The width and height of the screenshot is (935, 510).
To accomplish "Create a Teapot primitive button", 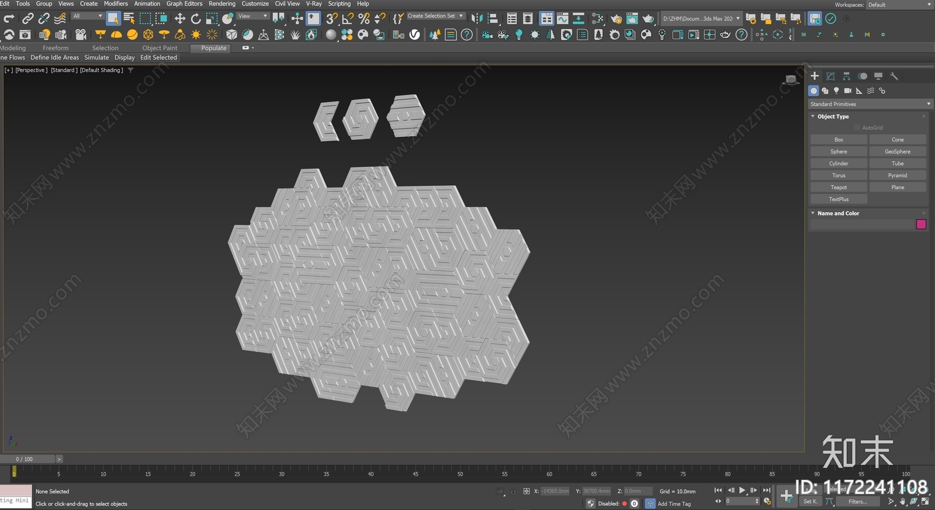I will [839, 188].
